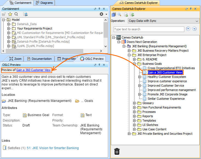Click the DataHub sync icon in Containment toolbar
201x159 pixels.
pyautogui.click(x=25, y=14)
